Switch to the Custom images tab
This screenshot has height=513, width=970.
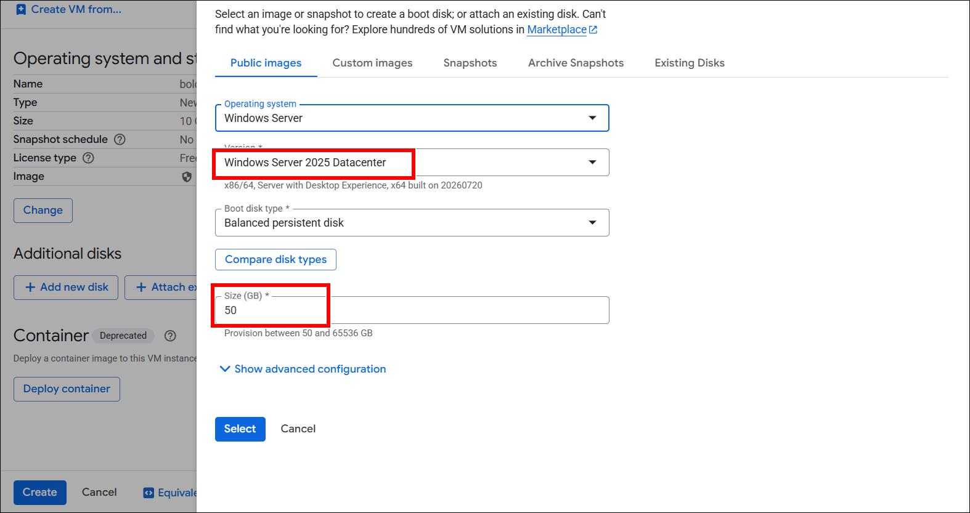click(373, 63)
